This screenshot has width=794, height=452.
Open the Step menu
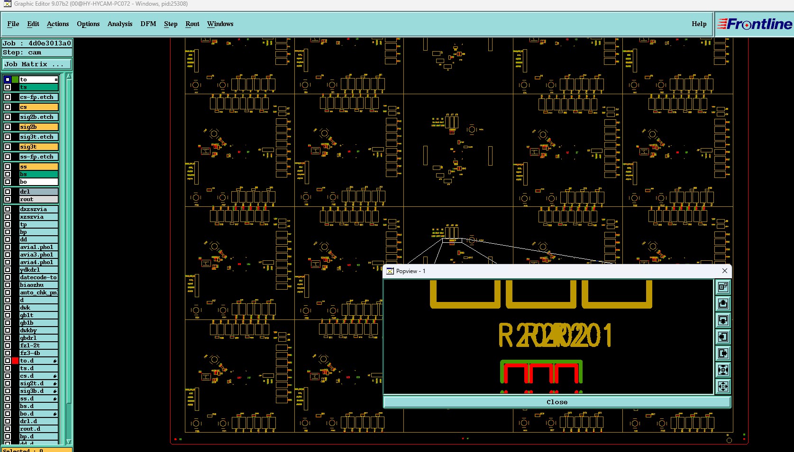(x=171, y=24)
